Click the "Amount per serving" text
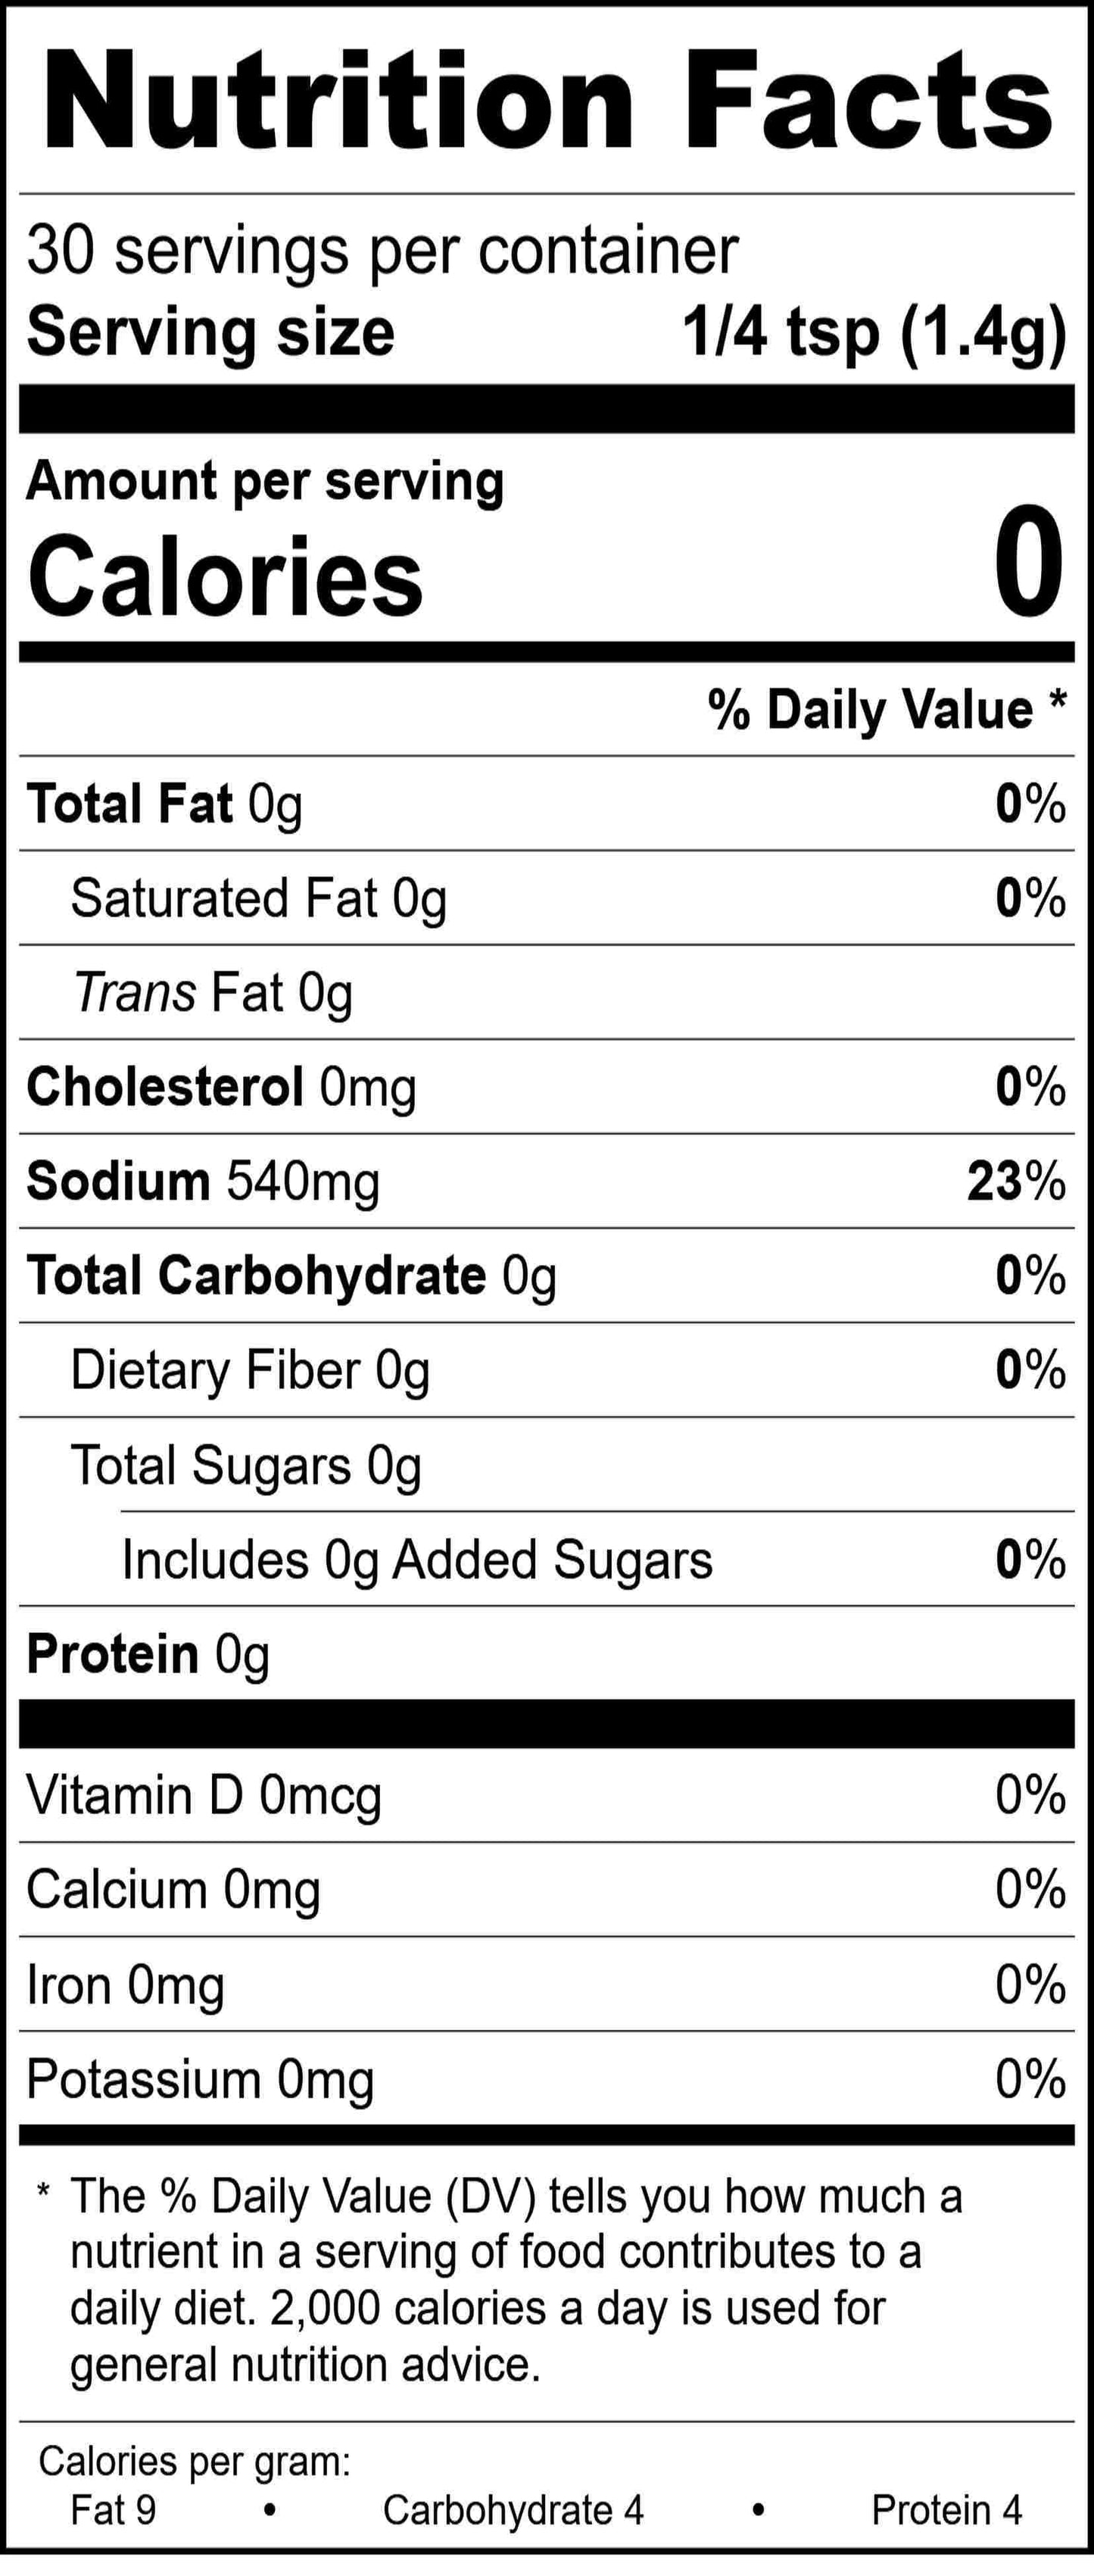 coord(265,481)
